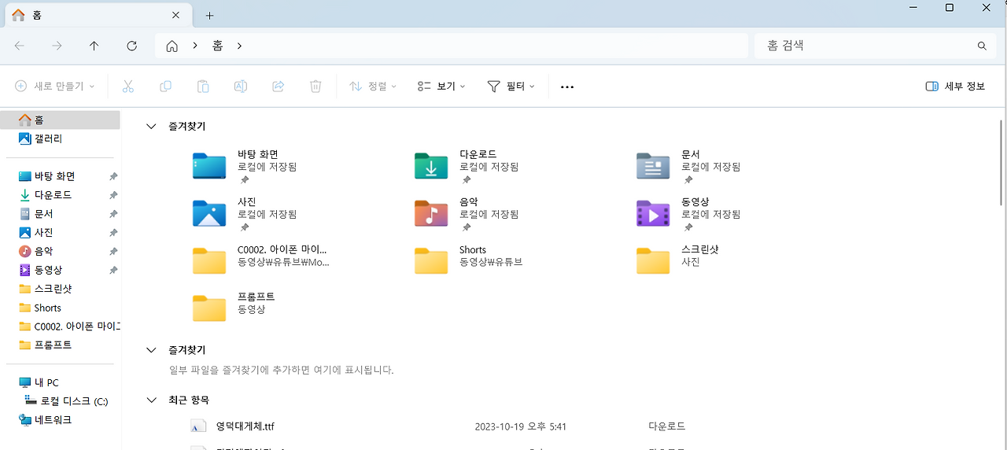This screenshot has width=1007, height=450.
Task: Click the Rename icon in toolbar
Action: pos(241,87)
